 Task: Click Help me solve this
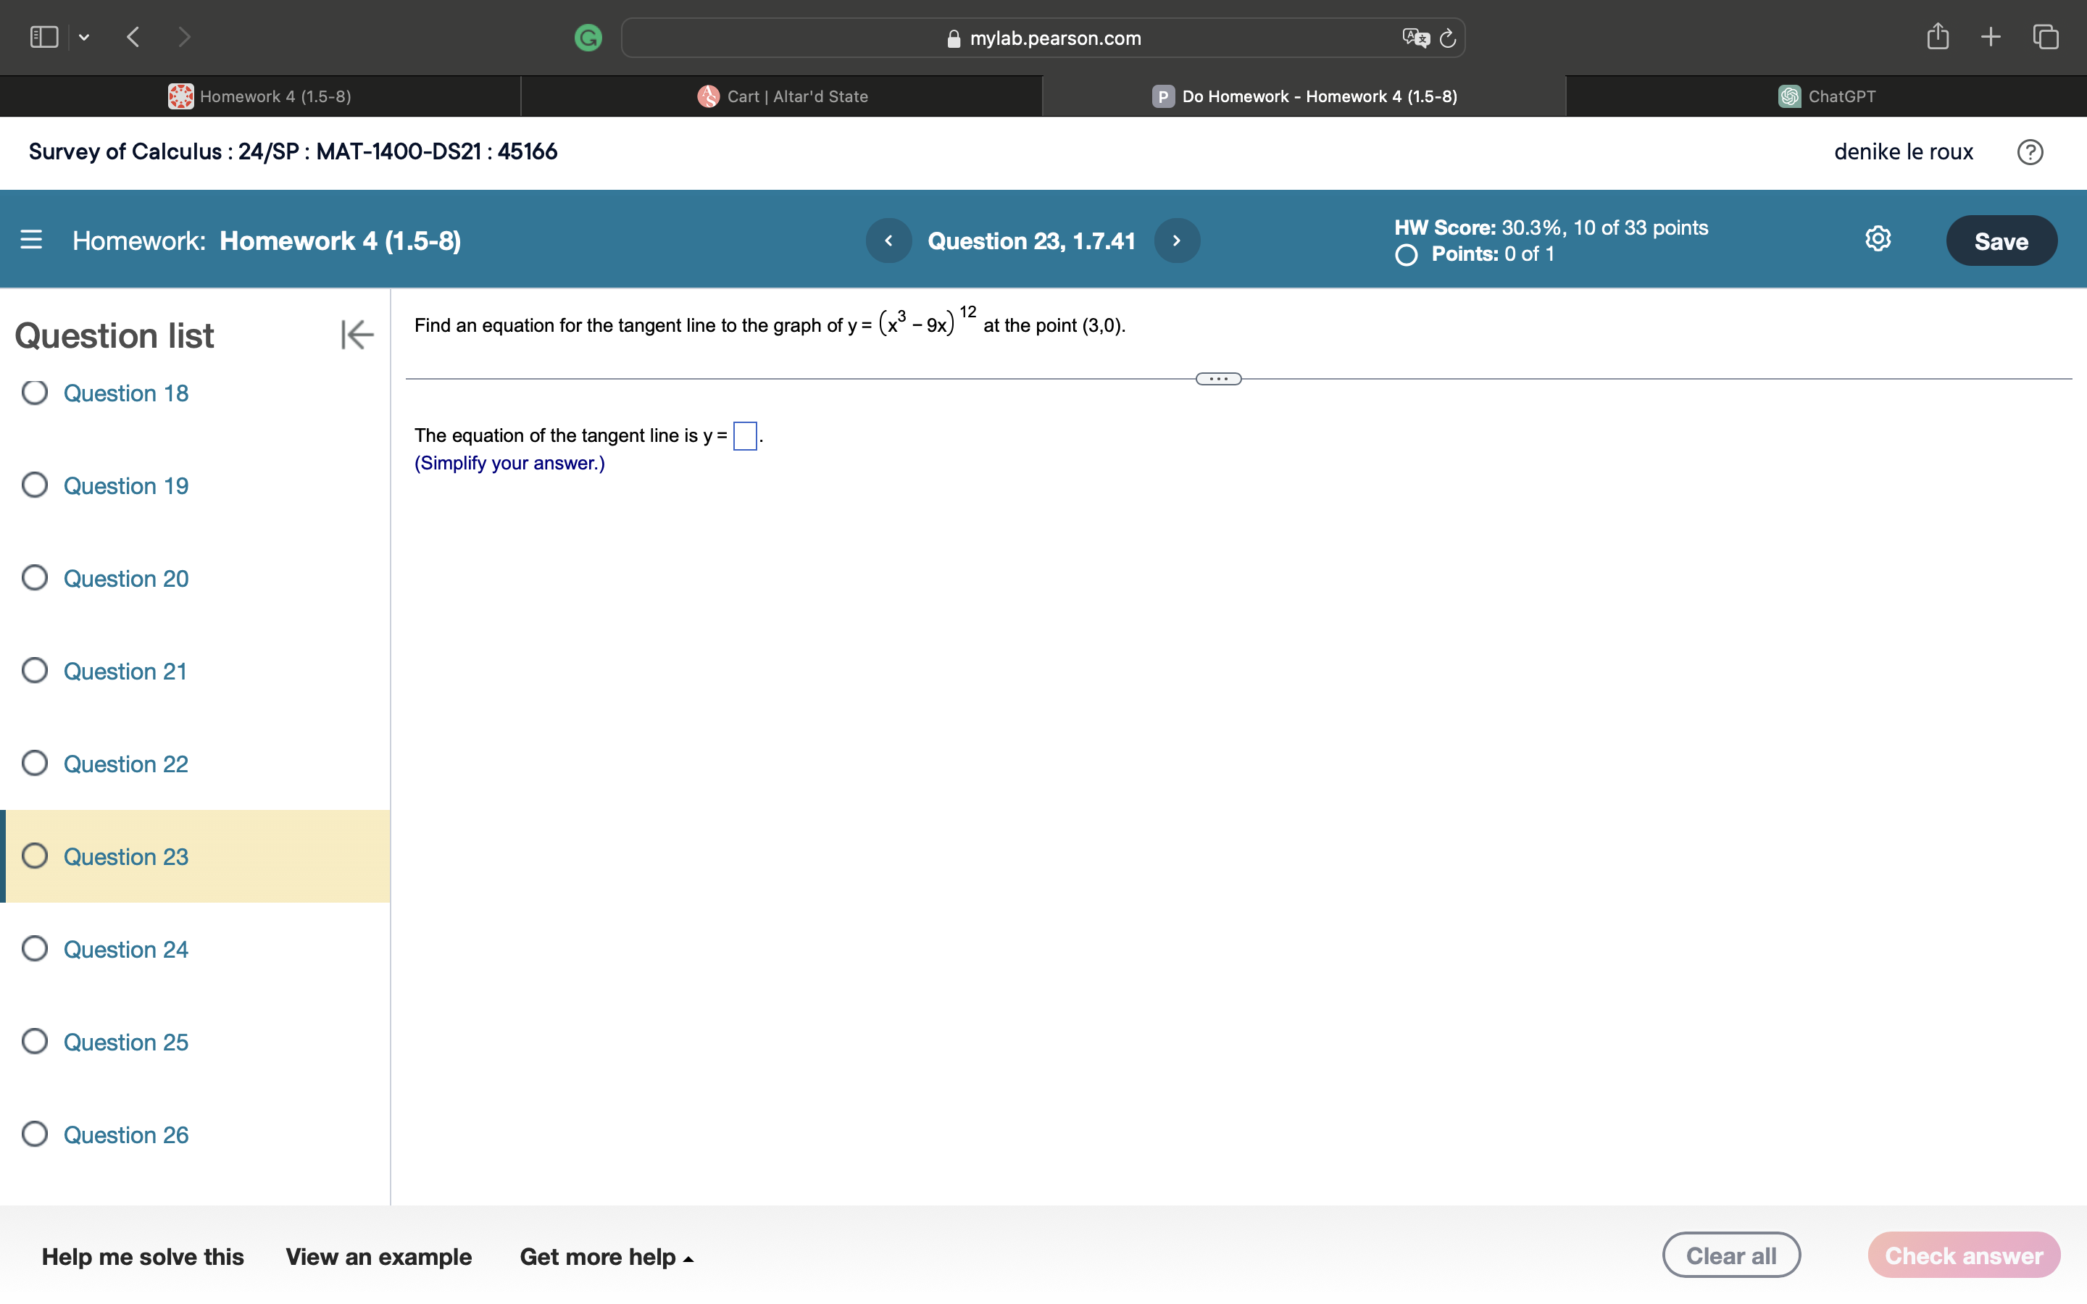point(143,1257)
